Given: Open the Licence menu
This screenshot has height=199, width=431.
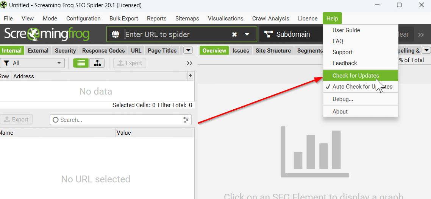Looking at the screenshot, I should pos(308,19).
